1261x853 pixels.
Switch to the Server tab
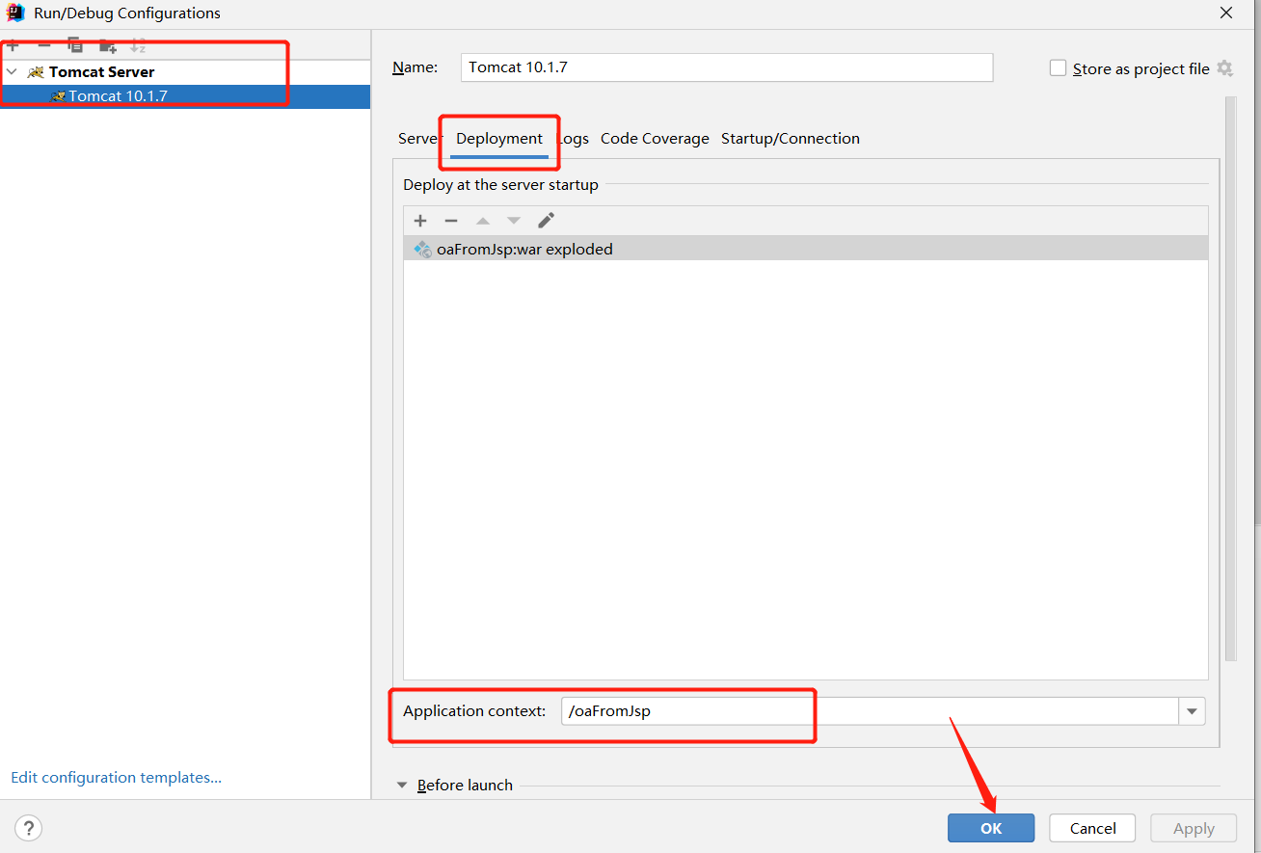(x=418, y=139)
